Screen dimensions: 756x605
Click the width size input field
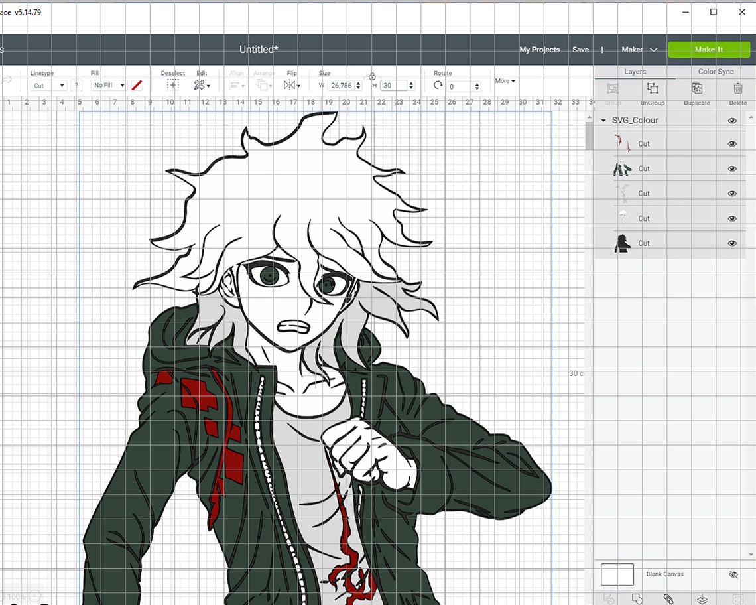pyautogui.click(x=342, y=86)
